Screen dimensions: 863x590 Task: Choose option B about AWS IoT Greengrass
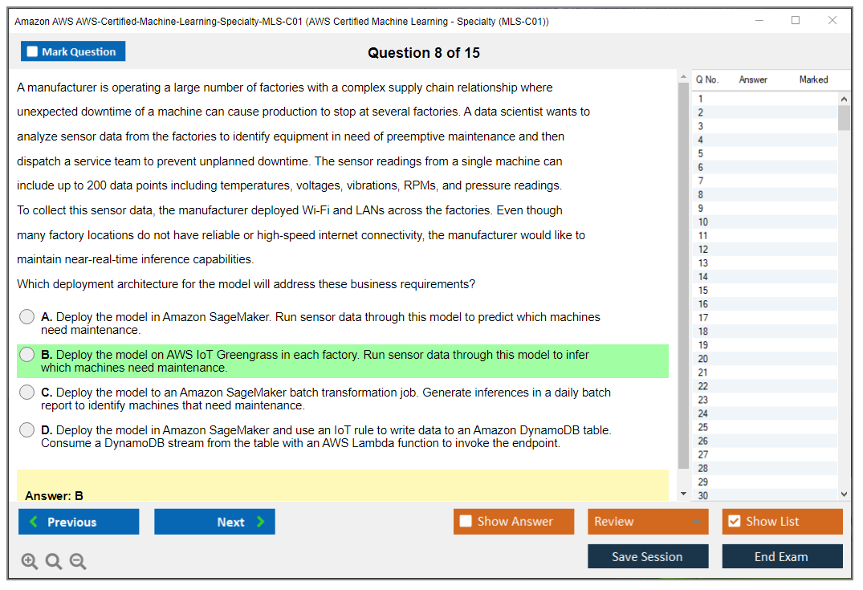point(27,355)
